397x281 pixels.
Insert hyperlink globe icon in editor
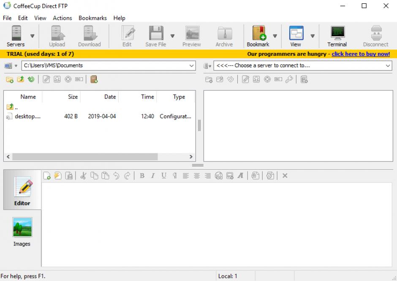[219, 176]
